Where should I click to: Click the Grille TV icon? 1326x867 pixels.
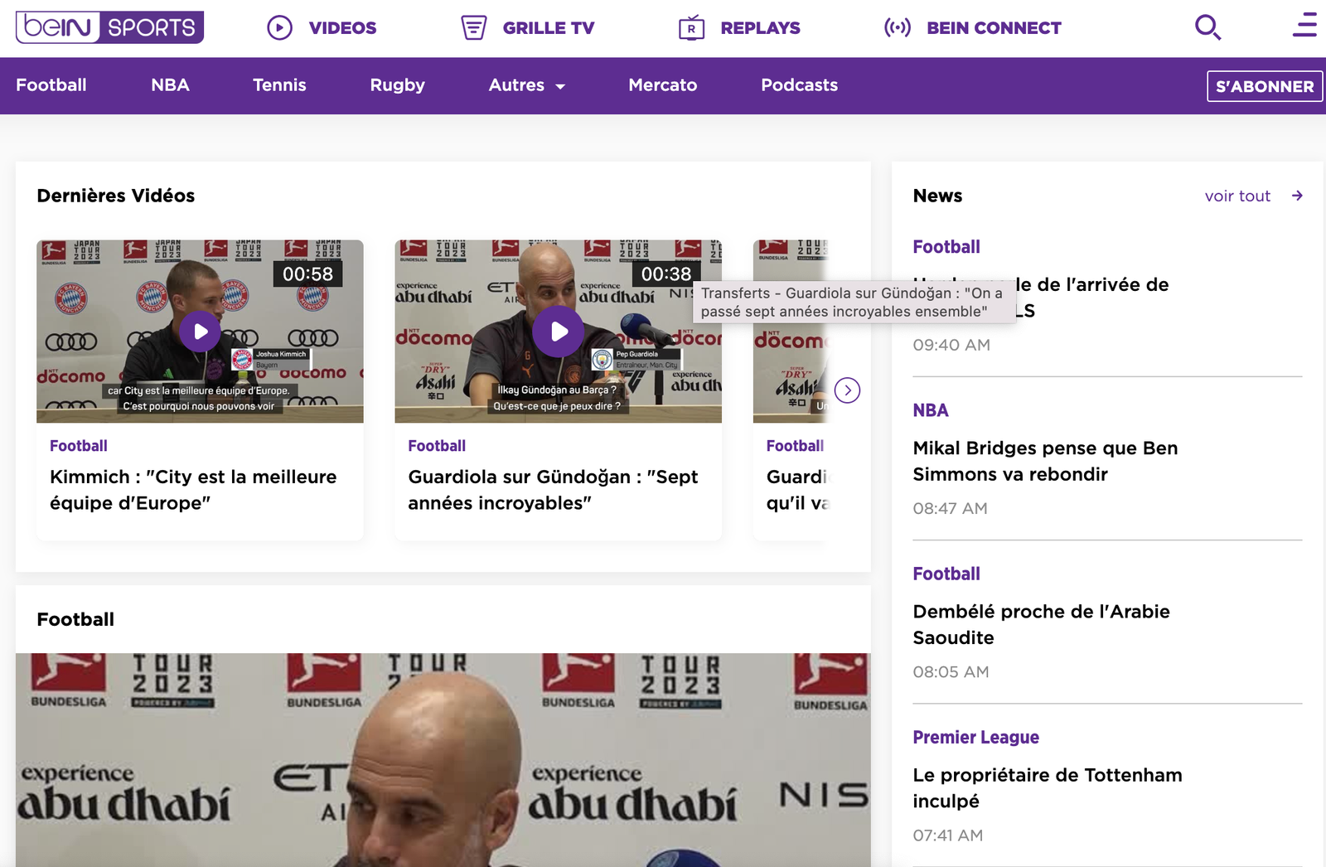[472, 27]
